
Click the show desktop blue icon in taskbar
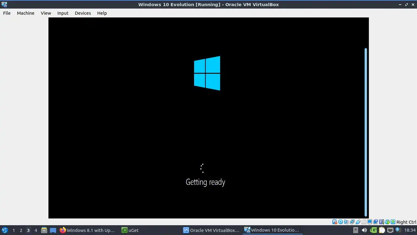pos(53,230)
